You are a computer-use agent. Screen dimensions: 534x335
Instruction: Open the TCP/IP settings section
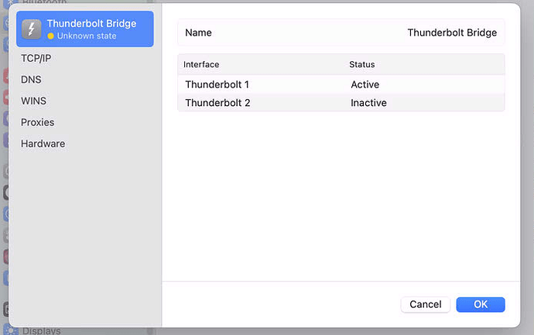point(36,57)
